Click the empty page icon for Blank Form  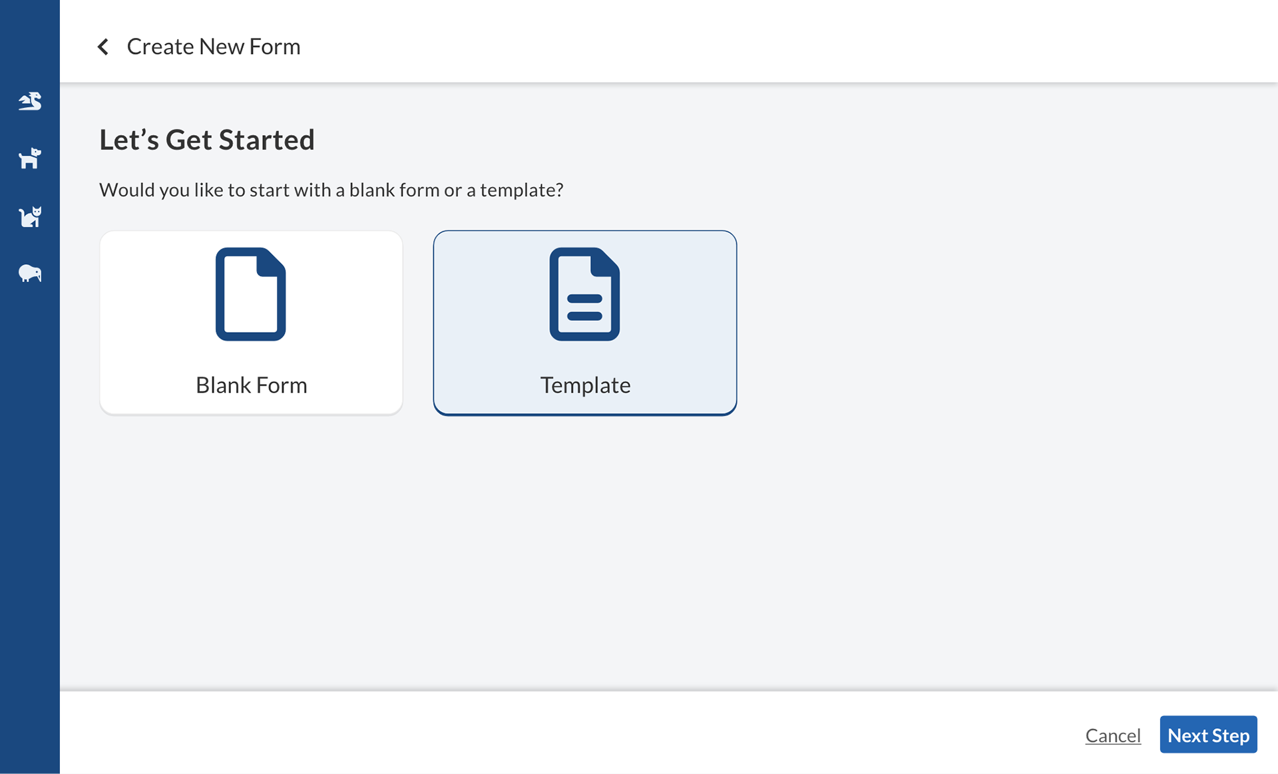pyautogui.click(x=251, y=294)
